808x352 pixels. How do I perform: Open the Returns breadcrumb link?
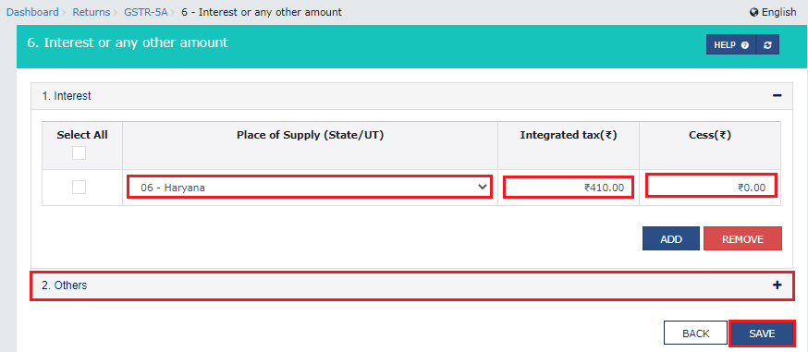point(92,12)
